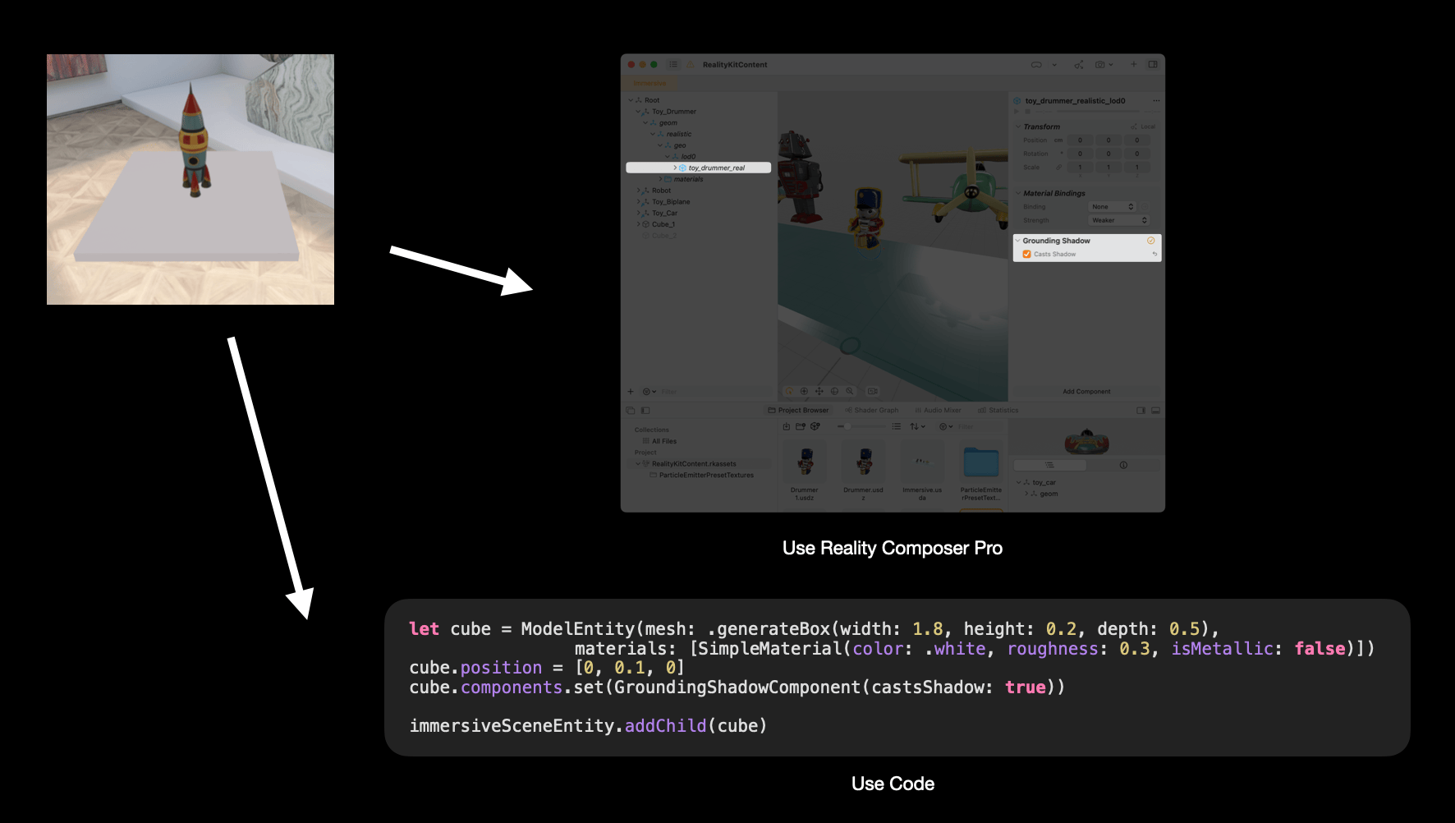The height and width of the screenshot is (823, 1455).
Task: Collapse the Root node
Action: (x=631, y=100)
